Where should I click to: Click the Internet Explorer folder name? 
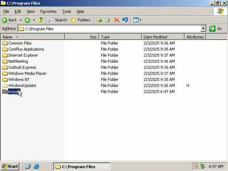pyautogui.click(x=23, y=55)
